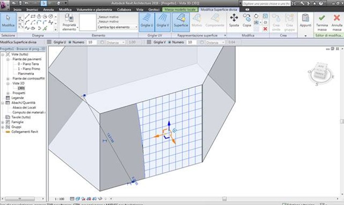The height and width of the screenshot is (205, 344).
Task: Open the Volumetrie e planimetria tab
Action: (94, 10)
